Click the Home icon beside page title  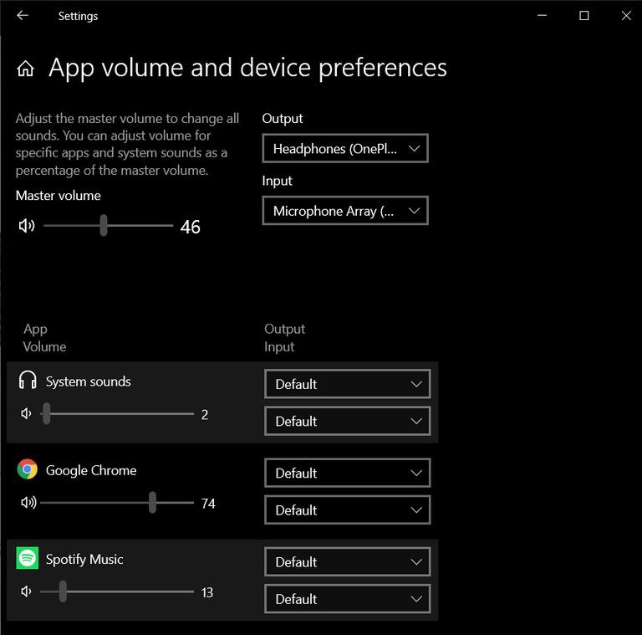coord(26,69)
